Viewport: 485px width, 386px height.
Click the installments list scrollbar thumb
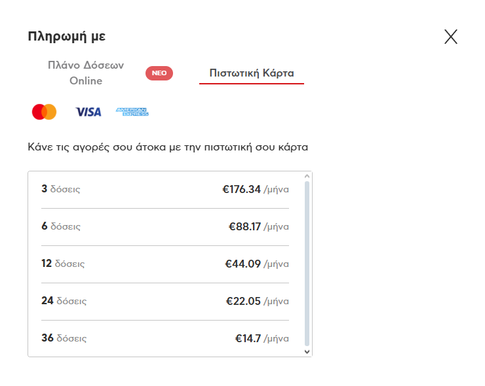[x=307, y=262]
